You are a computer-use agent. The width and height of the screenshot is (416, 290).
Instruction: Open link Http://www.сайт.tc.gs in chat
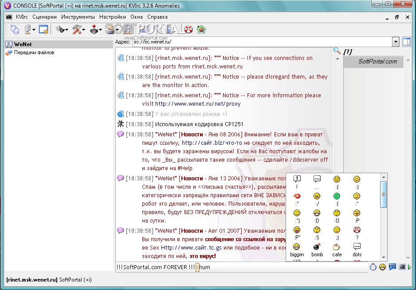(191, 248)
